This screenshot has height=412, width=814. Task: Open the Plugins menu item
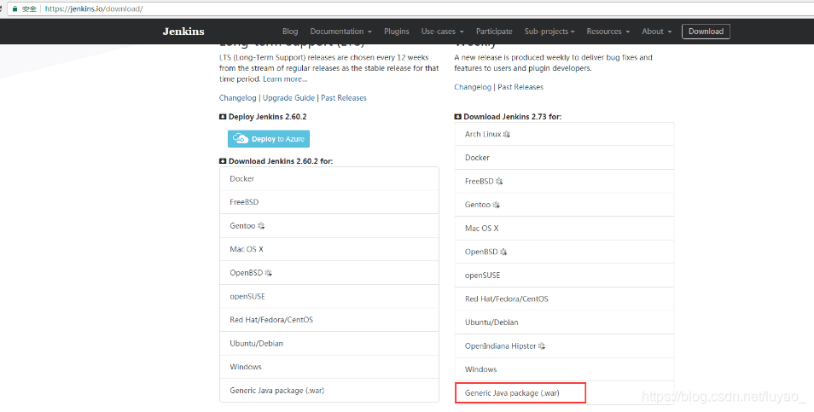pos(397,31)
